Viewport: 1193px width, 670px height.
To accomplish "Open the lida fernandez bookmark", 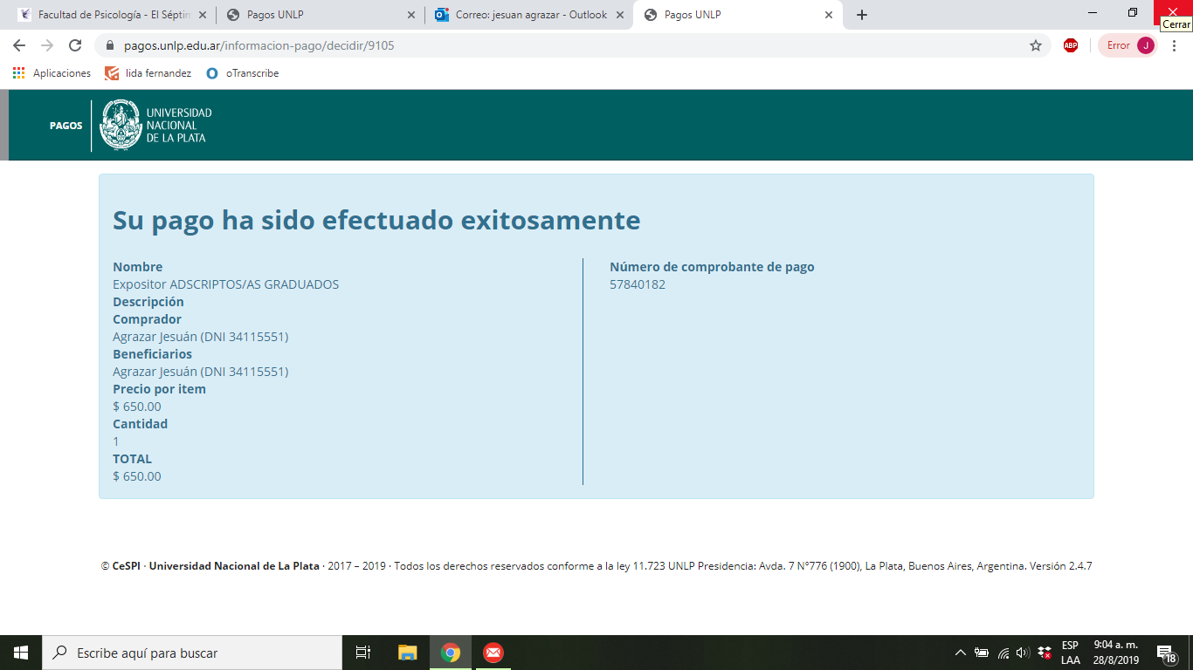I will click(148, 73).
